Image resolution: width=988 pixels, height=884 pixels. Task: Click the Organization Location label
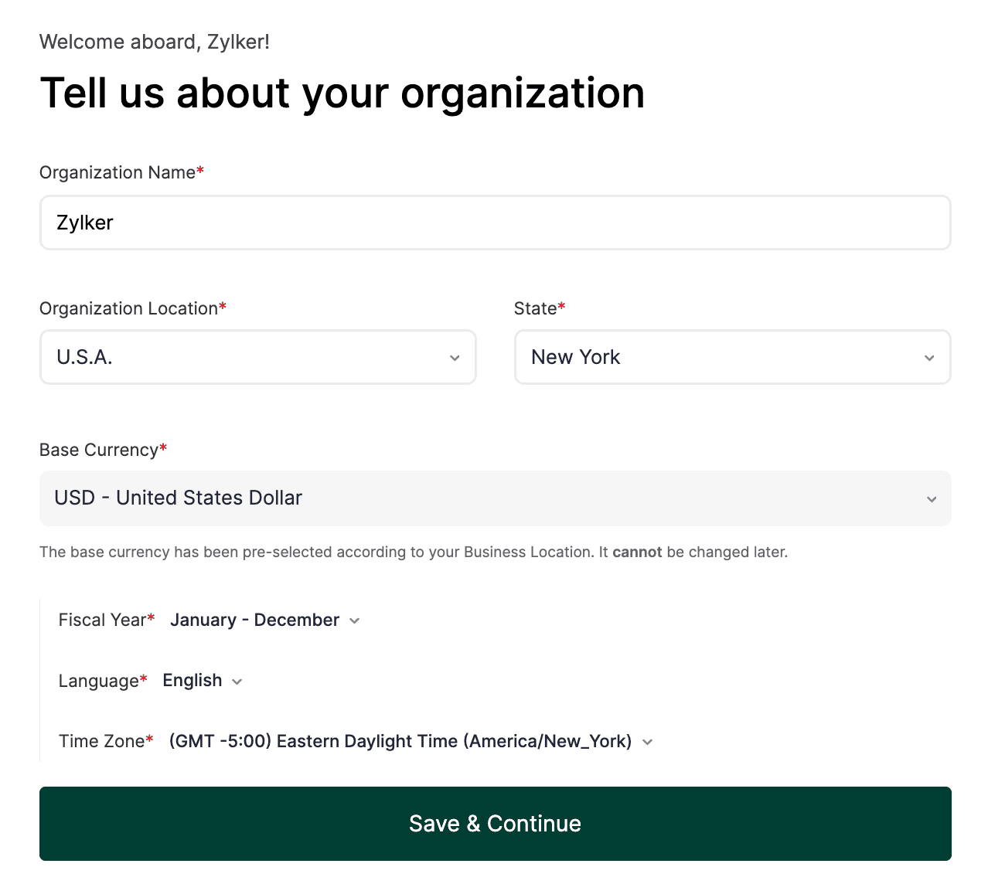click(133, 308)
